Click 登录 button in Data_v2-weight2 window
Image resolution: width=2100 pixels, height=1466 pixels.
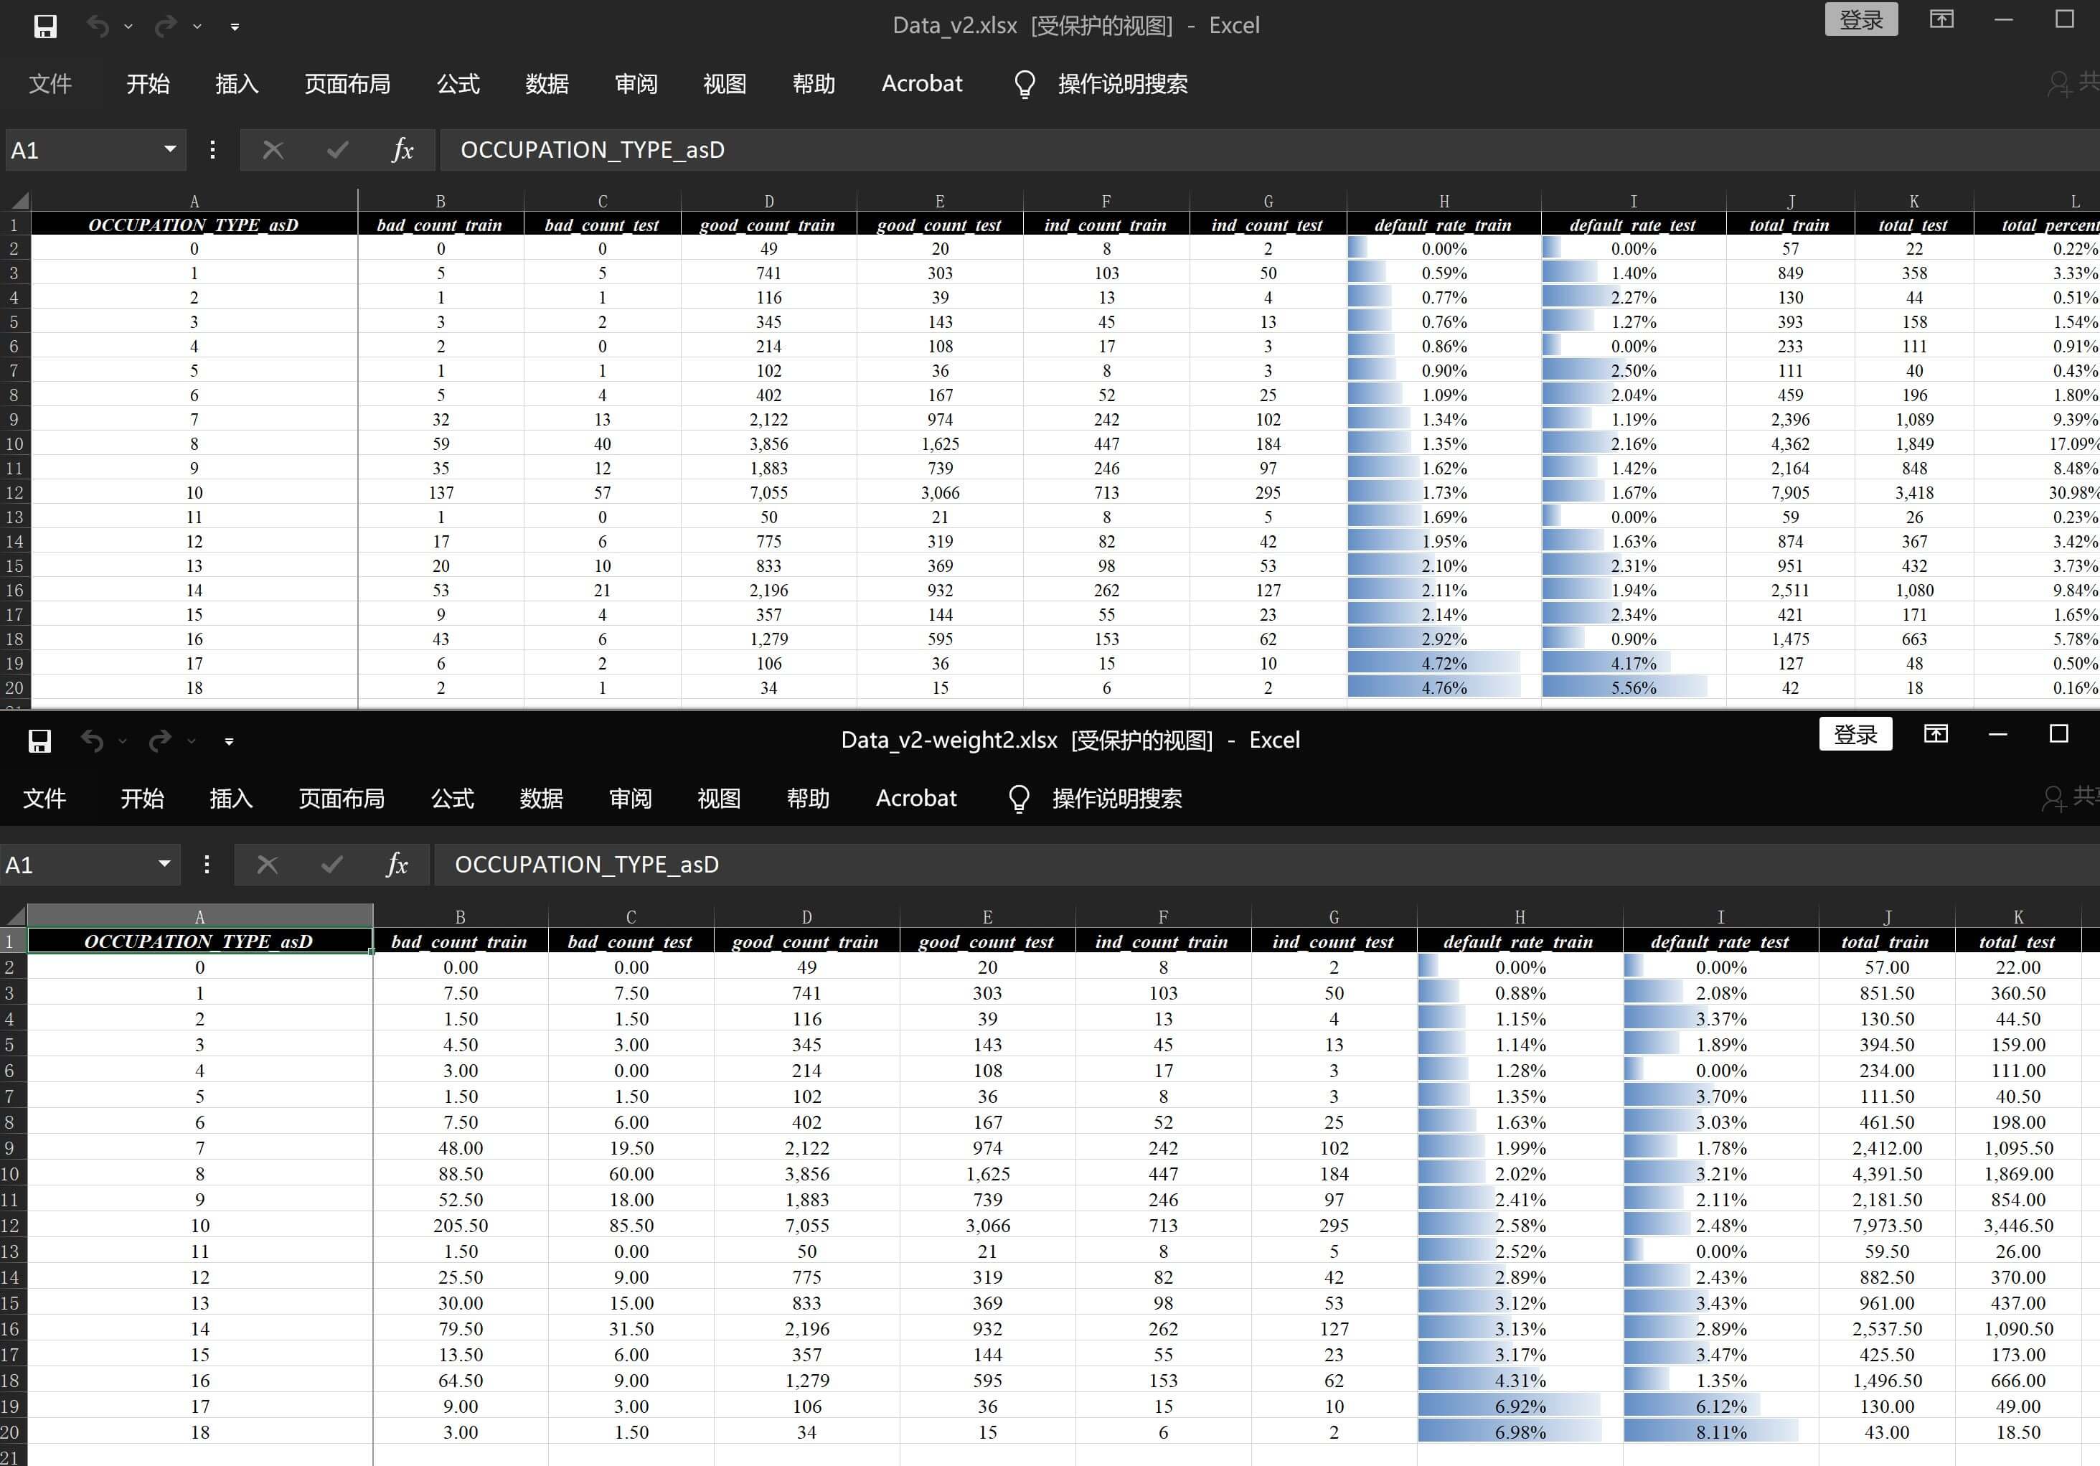coord(1855,734)
